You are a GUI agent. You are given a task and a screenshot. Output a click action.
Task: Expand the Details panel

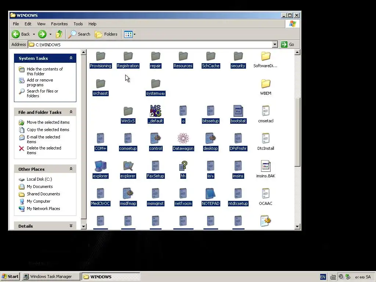71,226
